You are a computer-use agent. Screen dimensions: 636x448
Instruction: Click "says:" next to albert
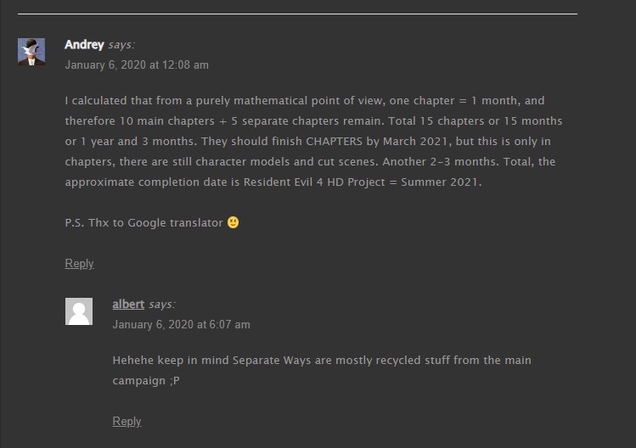[x=162, y=304]
